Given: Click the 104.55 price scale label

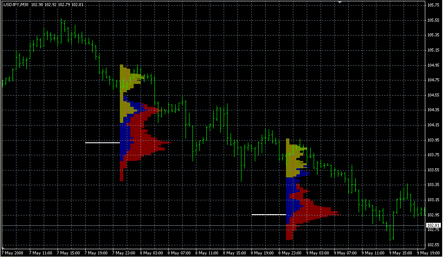Looking at the screenshot, I should (x=433, y=95).
